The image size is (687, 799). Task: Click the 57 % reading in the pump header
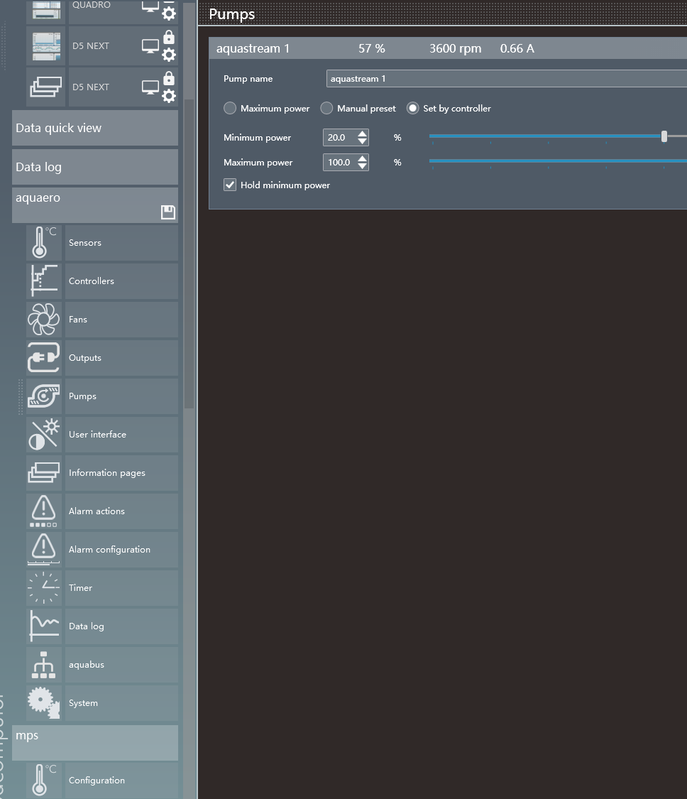[x=372, y=48]
